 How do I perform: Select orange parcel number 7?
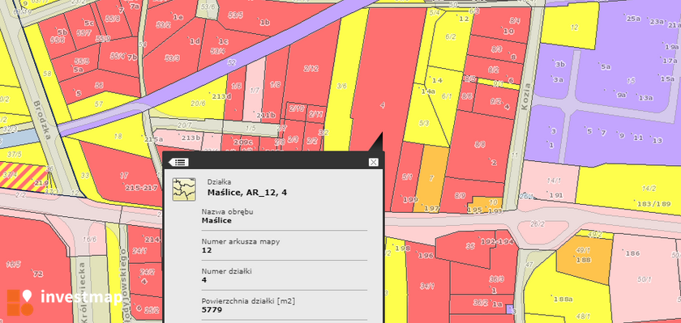point(430,179)
